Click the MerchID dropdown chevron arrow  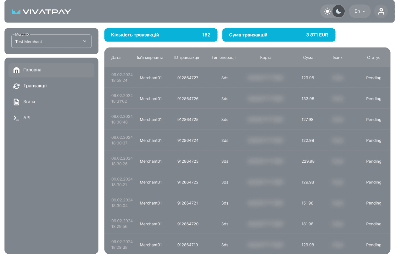(84, 41)
